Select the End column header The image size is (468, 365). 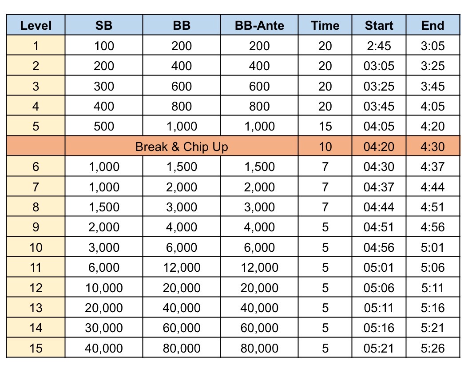click(x=432, y=25)
